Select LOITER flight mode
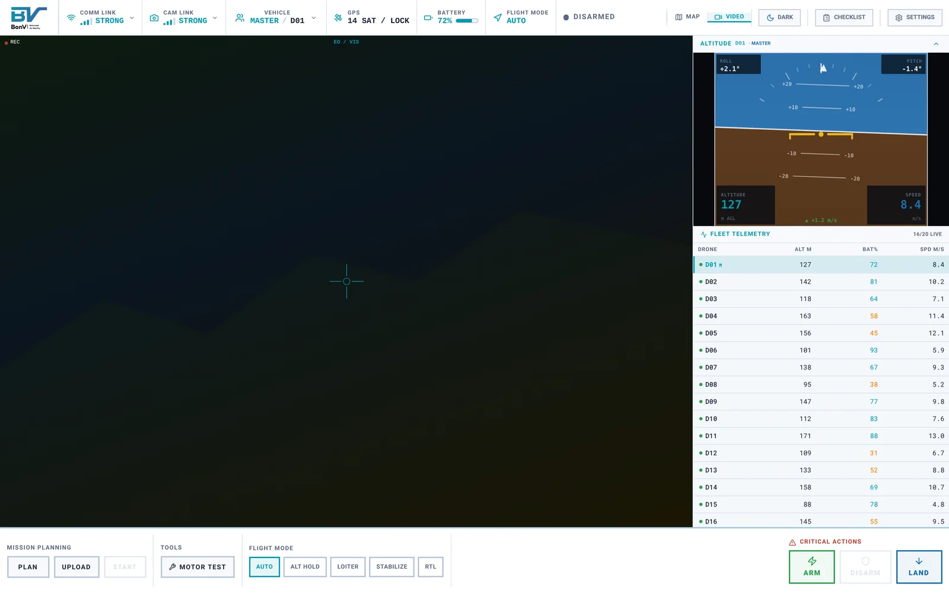 point(348,567)
